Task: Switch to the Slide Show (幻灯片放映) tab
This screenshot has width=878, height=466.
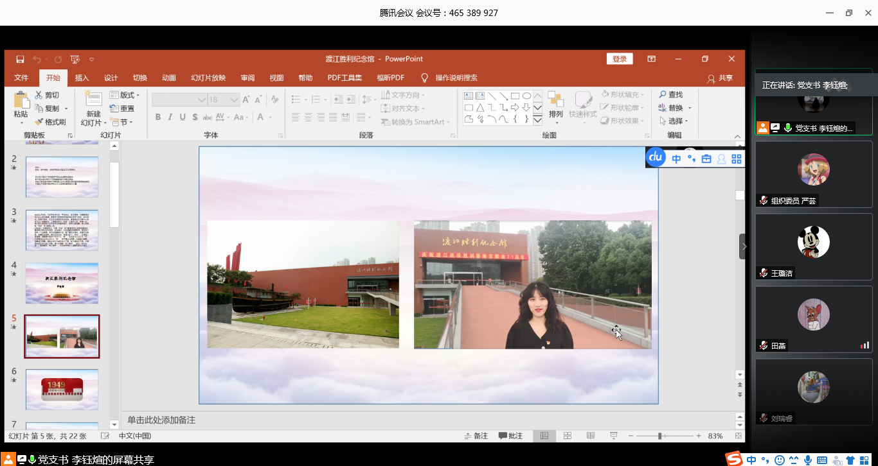Action: click(208, 78)
